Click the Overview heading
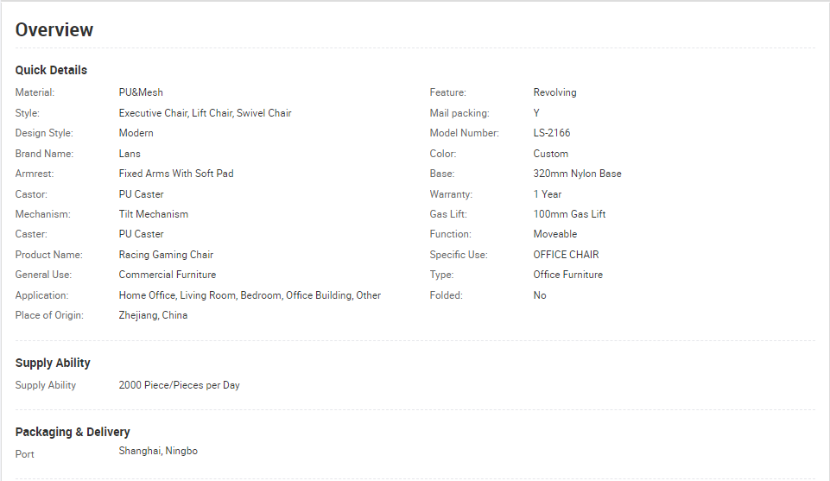This screenshot has height=481, width=830. tap(54, 30)
